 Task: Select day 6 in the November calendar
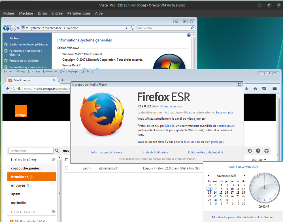(209, 189)
